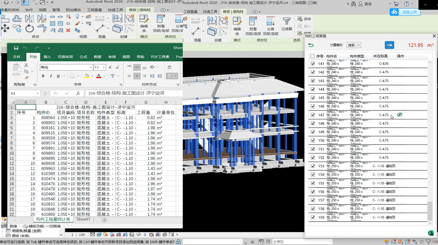438x245 pixels.
Task: Expand the Excel font size dropdown
Action: point(103,67)
